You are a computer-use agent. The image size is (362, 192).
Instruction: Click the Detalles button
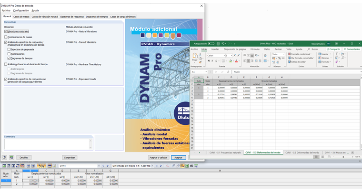[23, 158]
